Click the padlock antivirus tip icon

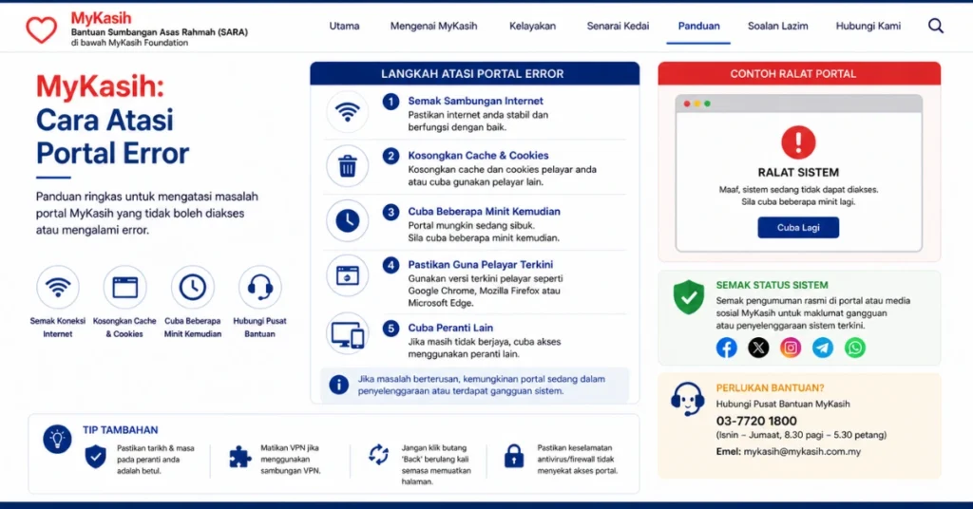coord(514,457)
